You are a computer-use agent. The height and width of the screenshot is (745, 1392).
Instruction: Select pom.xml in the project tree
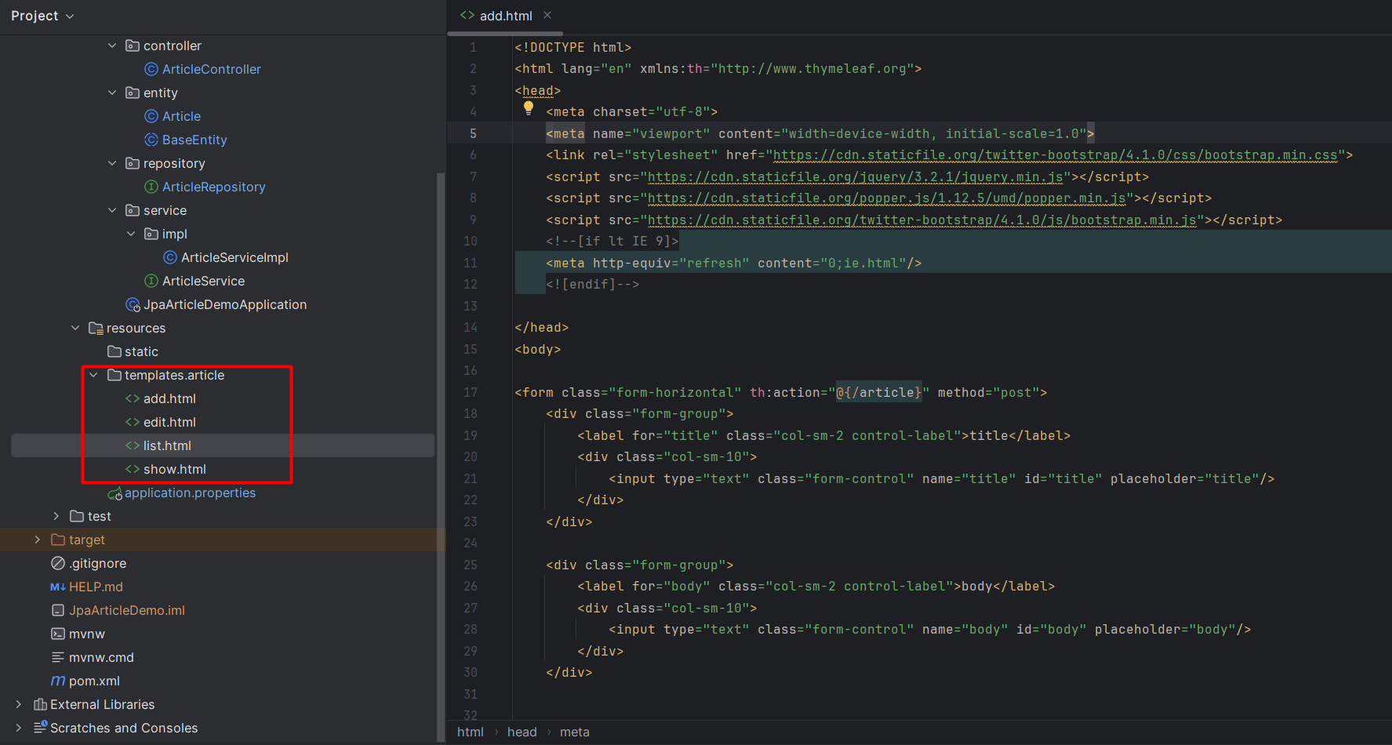pos(94,681)
